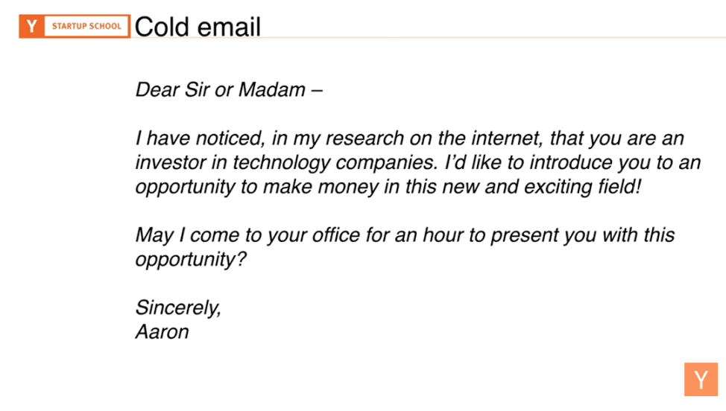Click the Y logo in the top-left header
Viewport: 726px width, 411px height.
31,26
